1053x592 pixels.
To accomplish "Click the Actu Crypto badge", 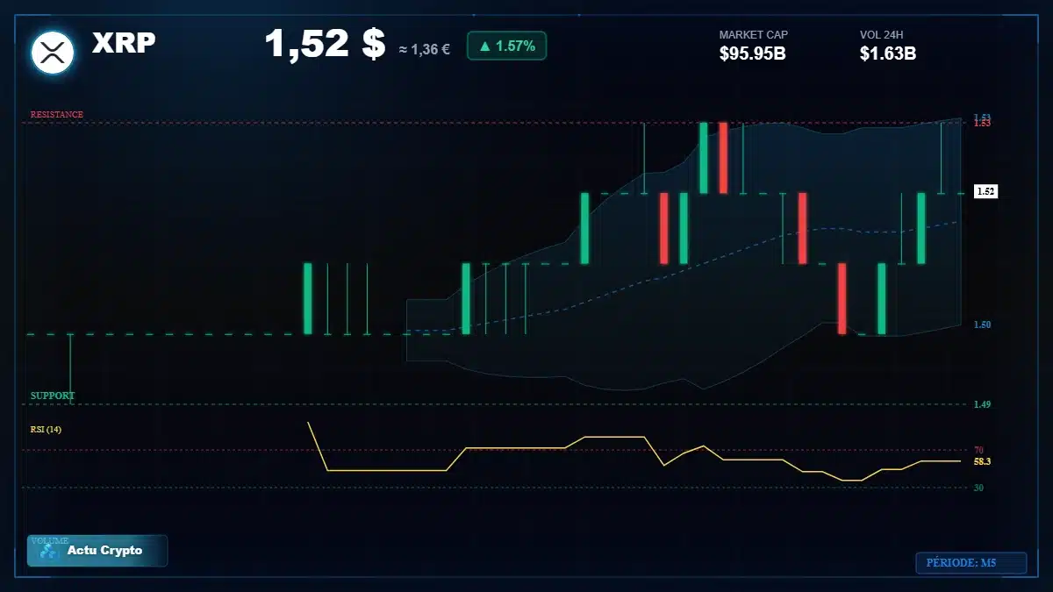I will (x=97, y=551).
